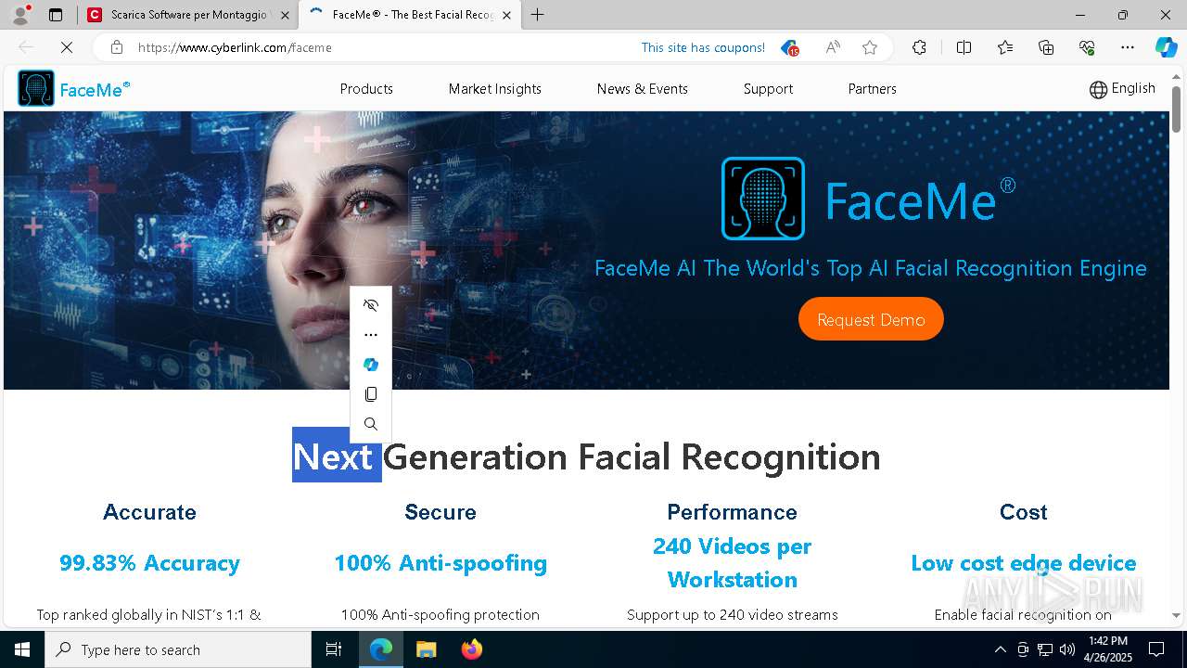Click the page vertical scrollbar thumb
This screenshot has width=1187, height=668.
pos(1176,108)
